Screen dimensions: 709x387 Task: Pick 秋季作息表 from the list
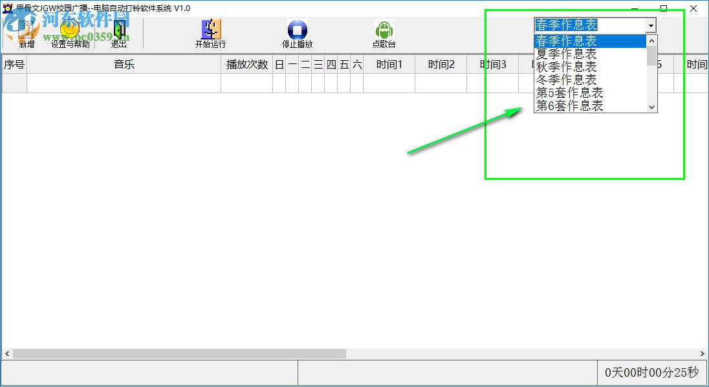(590, 67)
